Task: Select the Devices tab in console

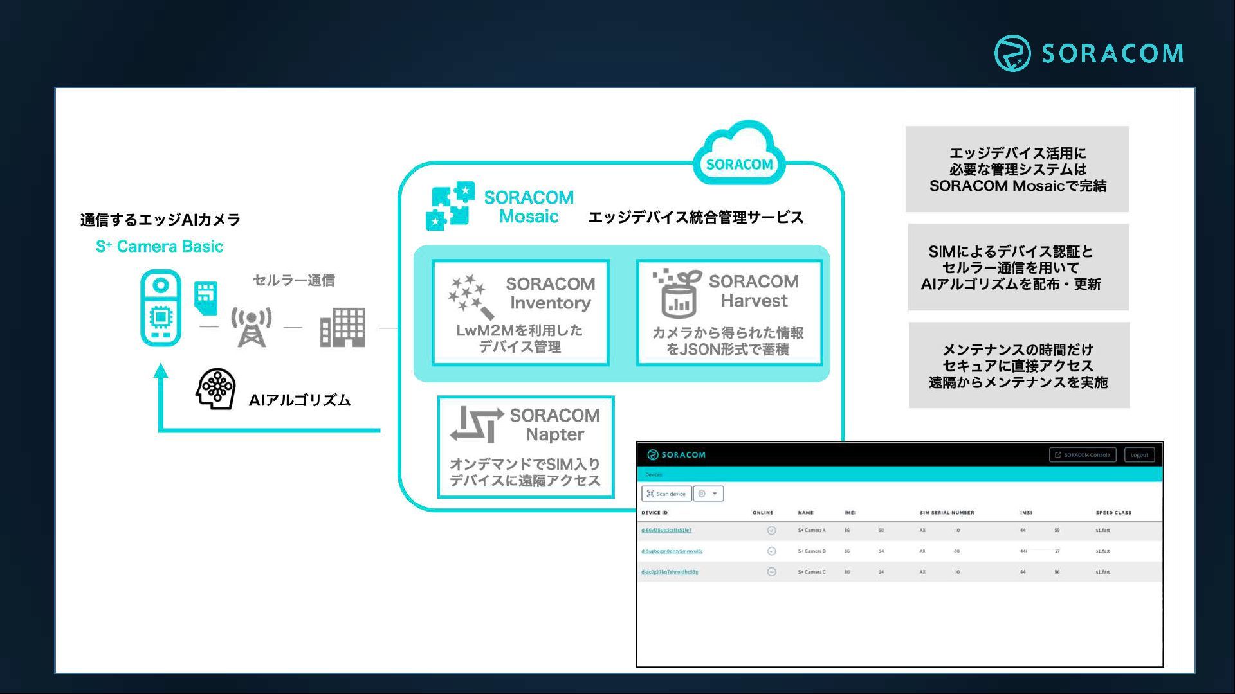Action: (x=654, y=475)
